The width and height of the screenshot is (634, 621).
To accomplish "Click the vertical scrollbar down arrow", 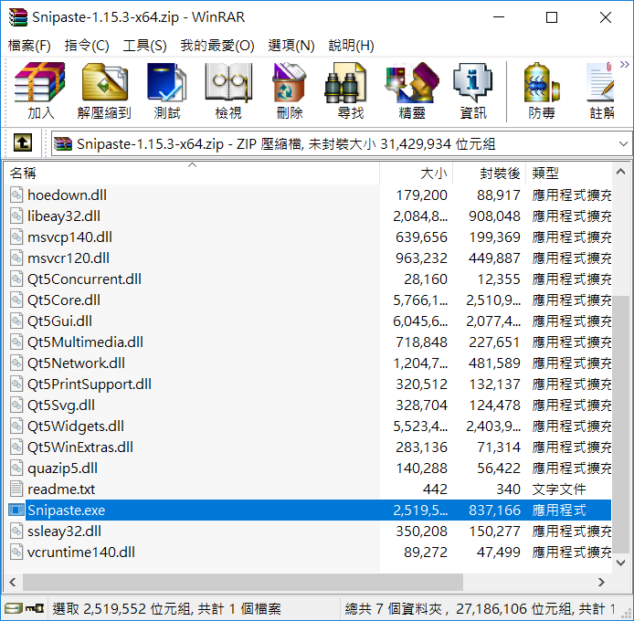I will (x=620, y=563).
